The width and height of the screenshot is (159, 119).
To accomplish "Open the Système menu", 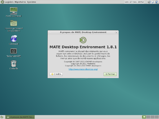I will tap(32, 2).
